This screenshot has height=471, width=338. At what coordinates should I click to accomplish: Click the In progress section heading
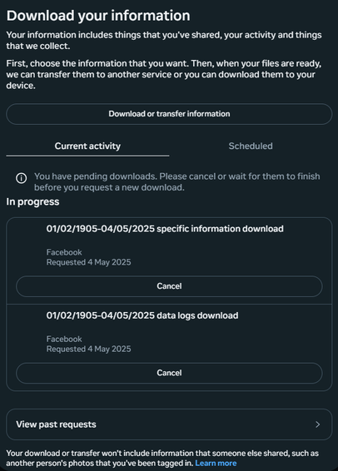click(32, 202)
